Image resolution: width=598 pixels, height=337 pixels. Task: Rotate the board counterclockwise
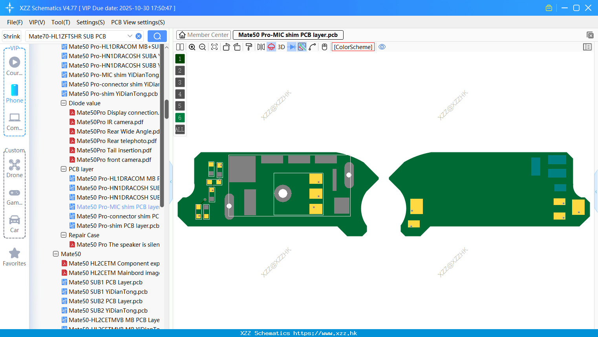coord(226,47)
